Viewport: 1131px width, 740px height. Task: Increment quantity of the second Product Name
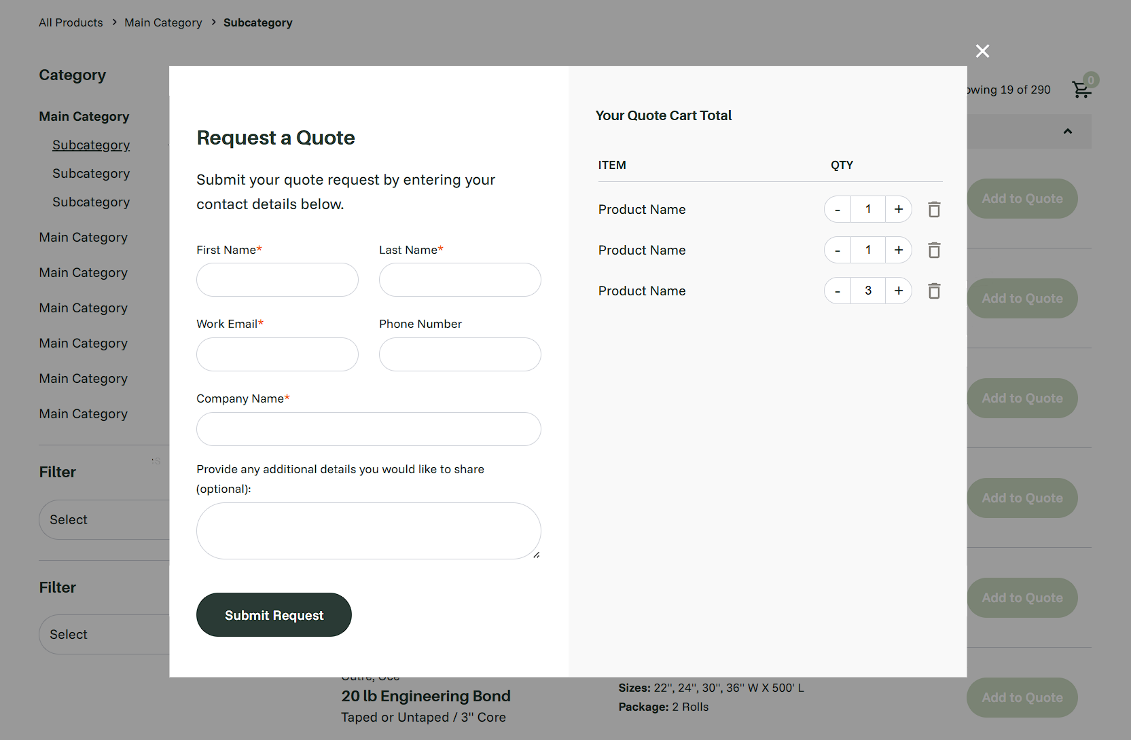coord(898,250)
